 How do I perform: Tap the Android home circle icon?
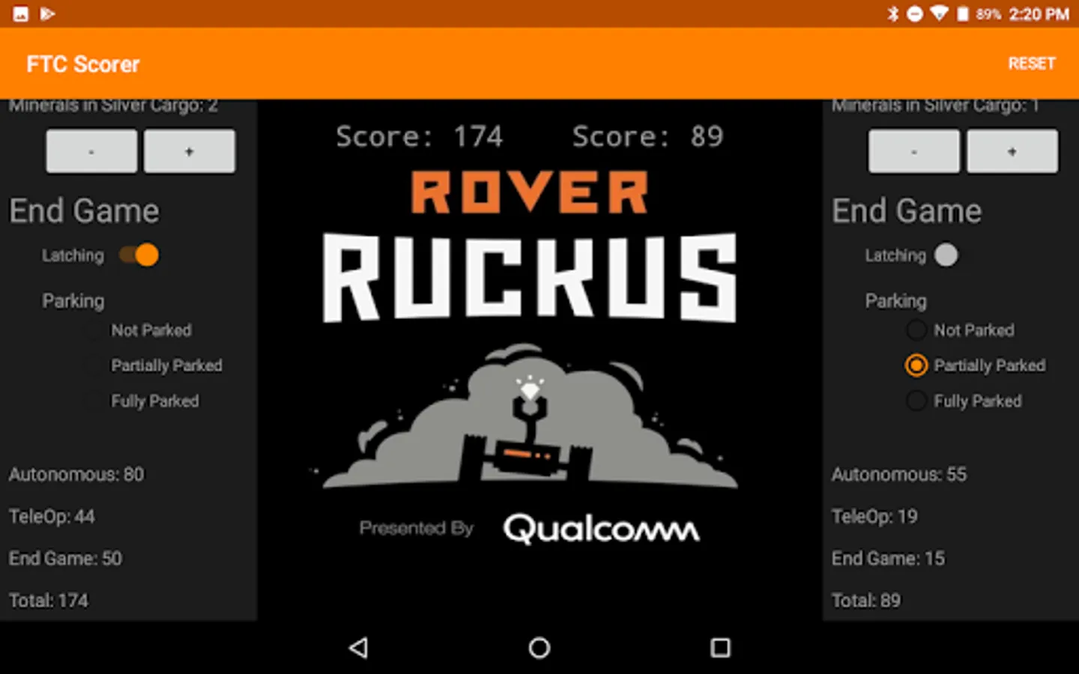pyautogui.click(x=539, y=648)
